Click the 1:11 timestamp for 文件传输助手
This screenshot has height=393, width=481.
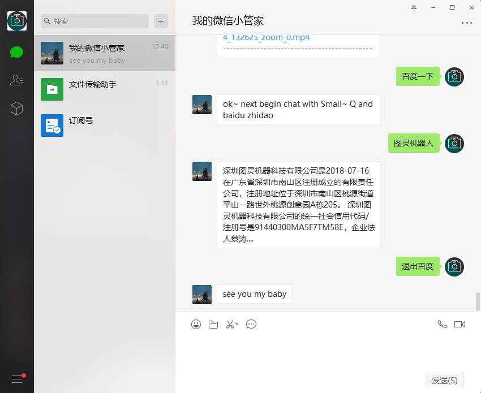(161, 83)
